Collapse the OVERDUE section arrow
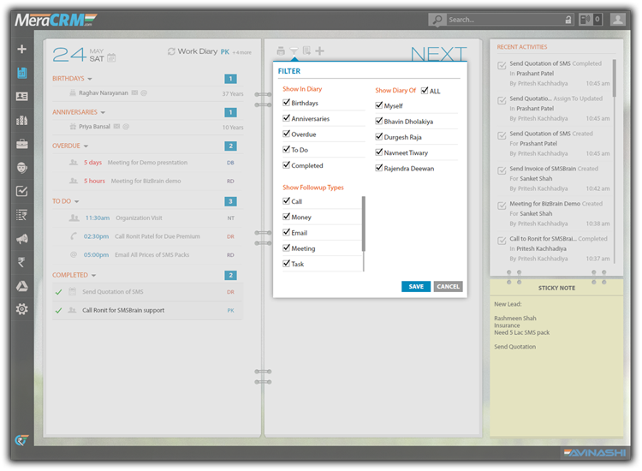The image size is (642, 471). [x=86, y=146]
